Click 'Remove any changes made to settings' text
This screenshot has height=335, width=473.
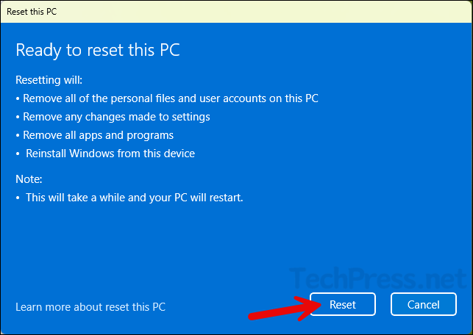(116, 116)
